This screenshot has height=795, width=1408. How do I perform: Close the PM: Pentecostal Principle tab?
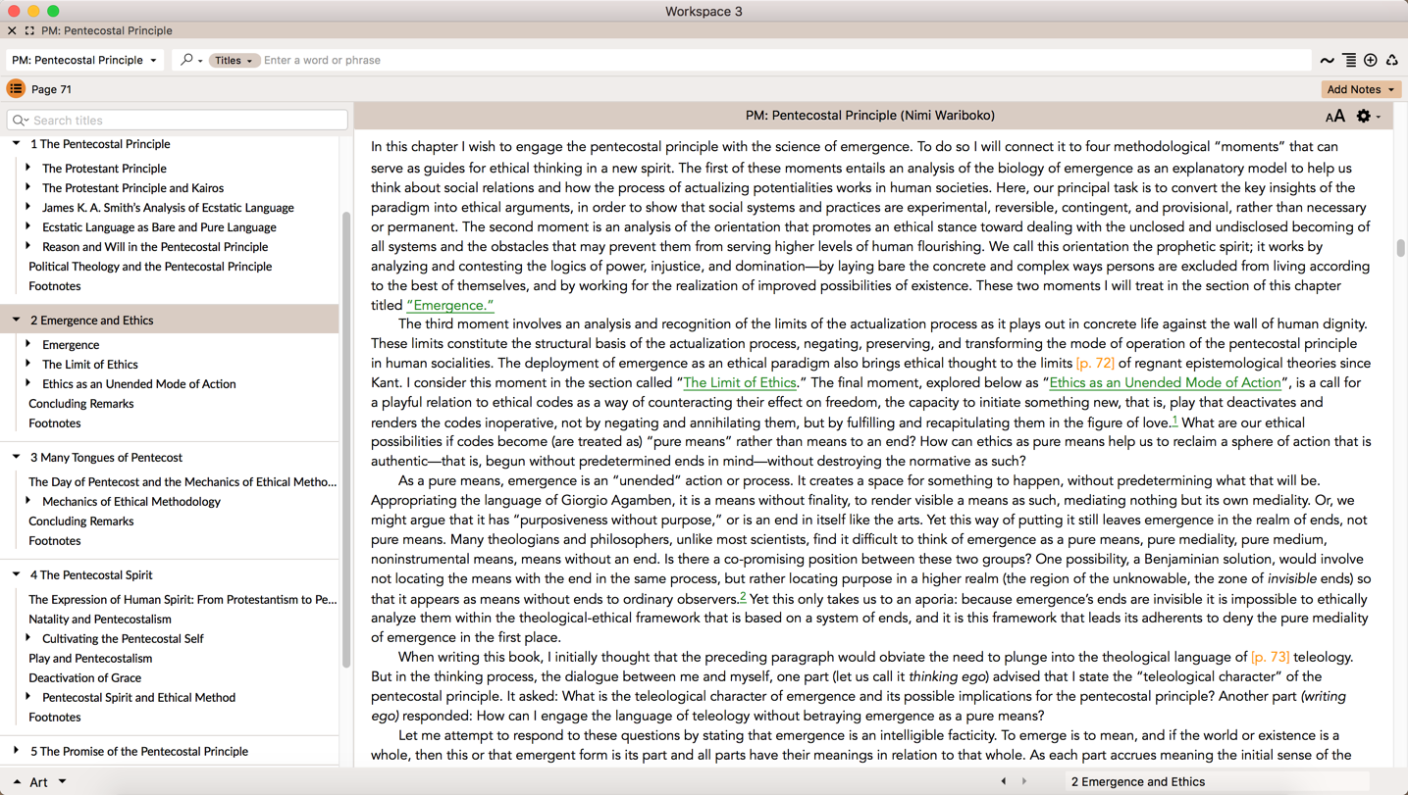coord(12,30)
